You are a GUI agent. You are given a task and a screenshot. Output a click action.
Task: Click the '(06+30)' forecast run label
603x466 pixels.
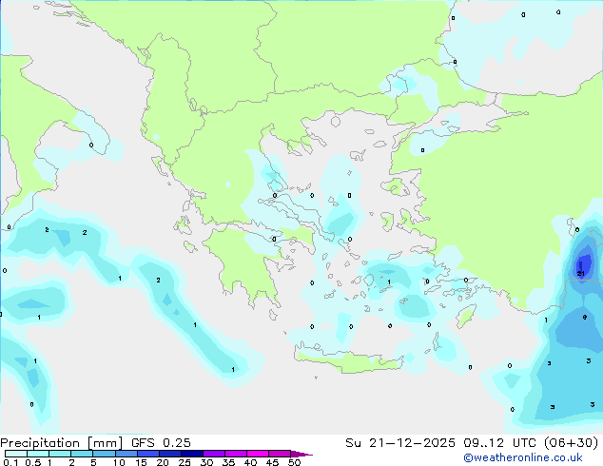pyautogui.click(x=572, y=443)
